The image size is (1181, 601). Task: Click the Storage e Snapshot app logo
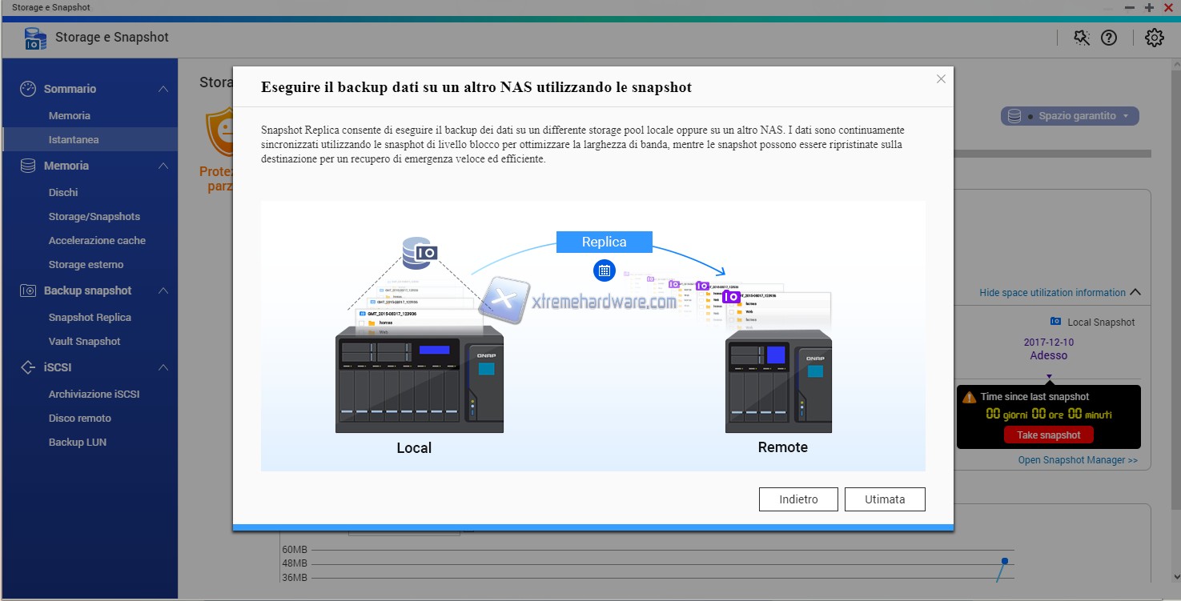tap(35, 38)
